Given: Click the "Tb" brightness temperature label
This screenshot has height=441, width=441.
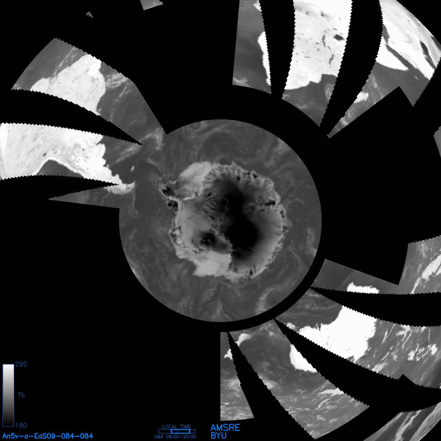Looking at the screenshot, I should tap(21, 395).
